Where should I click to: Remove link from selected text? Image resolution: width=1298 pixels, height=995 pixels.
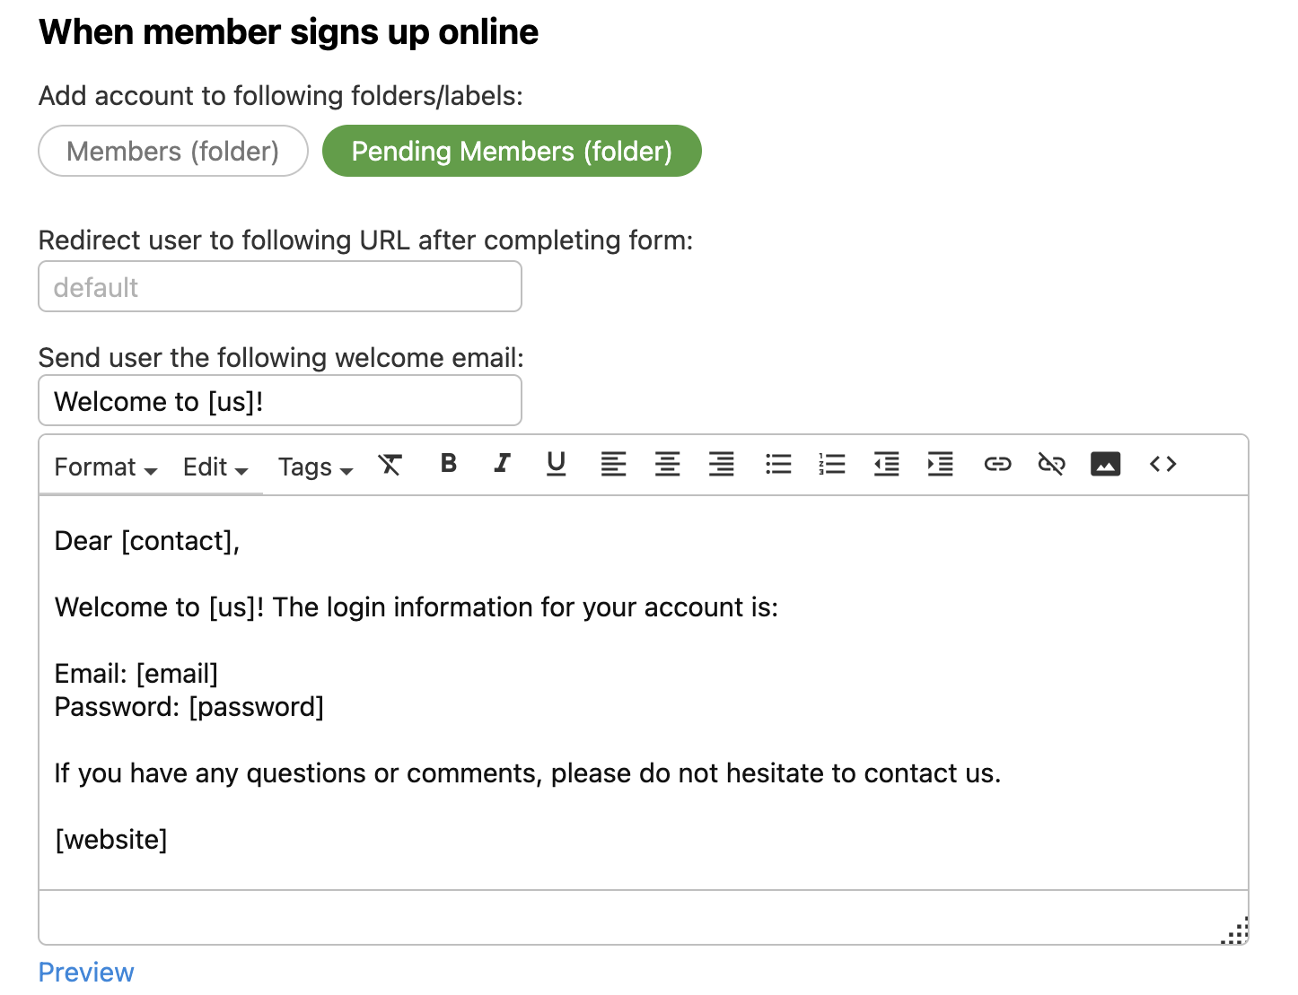coord(1051,465)
